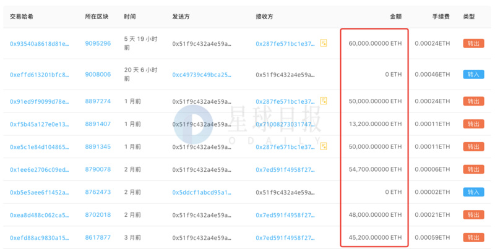Click the 手续费 column header
This screenshot has height=249, width=495.
tap(441, 17)
